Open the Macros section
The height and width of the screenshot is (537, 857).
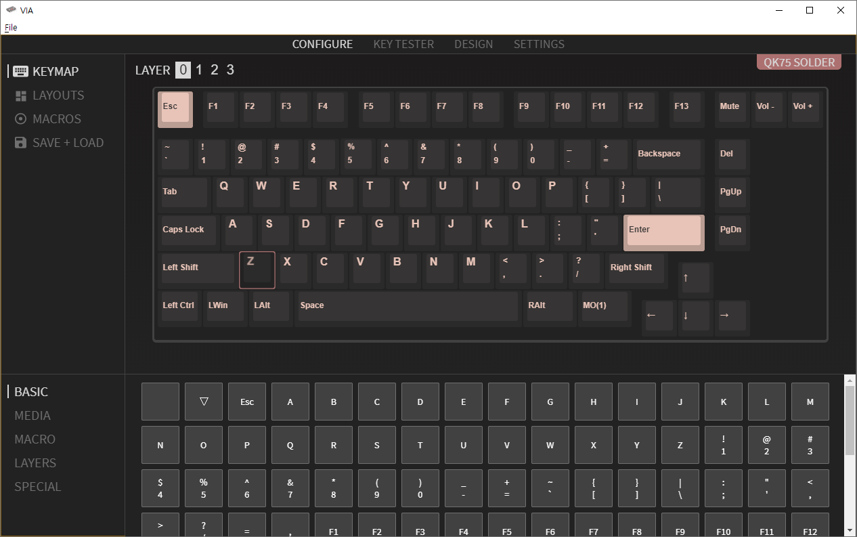[48, 119]
